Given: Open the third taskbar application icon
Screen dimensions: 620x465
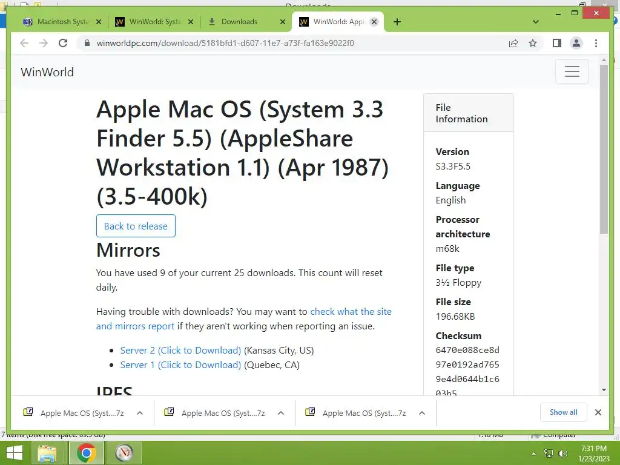Looking at the screenshot, I should click(124, 453).
